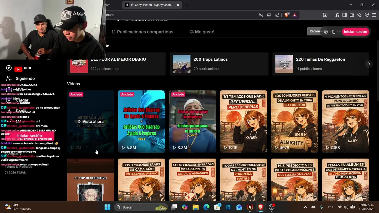Open Task View on the taskbar
The image size is (379, 213).
[174, 207]
